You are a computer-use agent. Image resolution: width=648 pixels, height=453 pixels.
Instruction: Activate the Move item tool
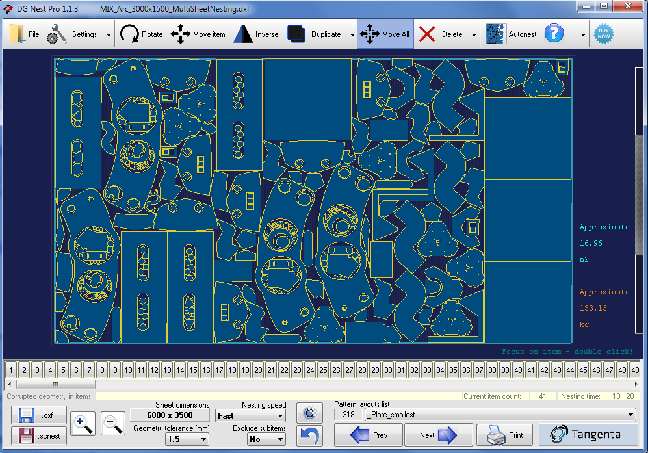pyautogui.click(x=198, y=34)
